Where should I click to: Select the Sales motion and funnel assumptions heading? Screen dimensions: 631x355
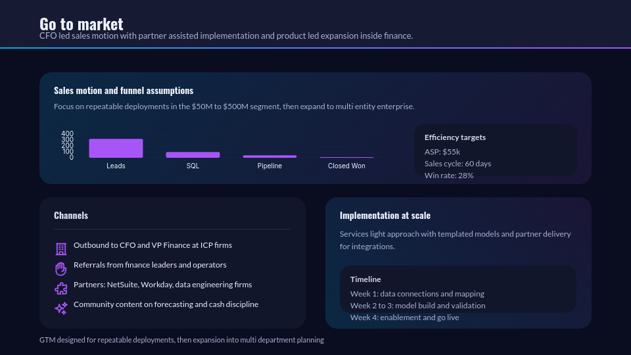point(124,91)
